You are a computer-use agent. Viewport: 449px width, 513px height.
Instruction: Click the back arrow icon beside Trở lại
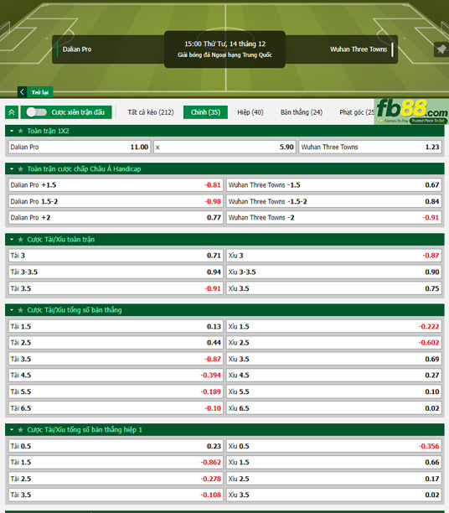click(22, 92)
